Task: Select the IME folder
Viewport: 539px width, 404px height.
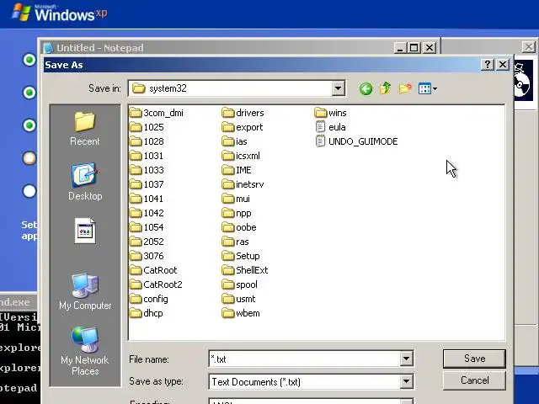Action: (x=237, y=170)
